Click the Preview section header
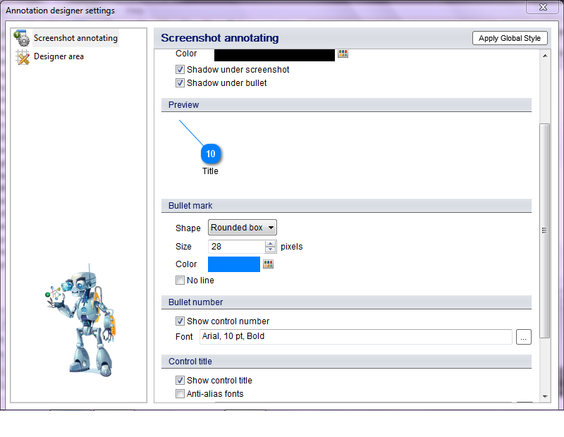 [346, 105]
